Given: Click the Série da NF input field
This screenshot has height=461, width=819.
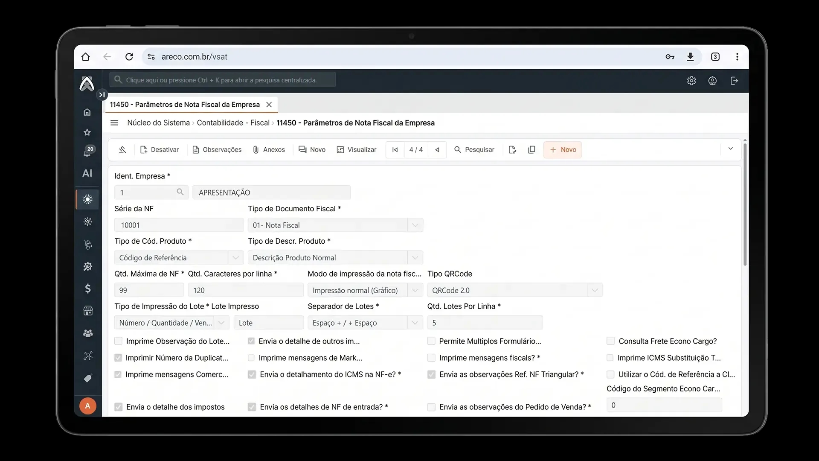Looking at the screenshot, I should [x=179, y=225].
